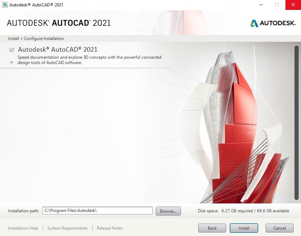Image resolution: width=301 pixels, height=236 pixels.
Task: Click the product description 'Speed documentation' text
Action: click(x=89, y=60)
